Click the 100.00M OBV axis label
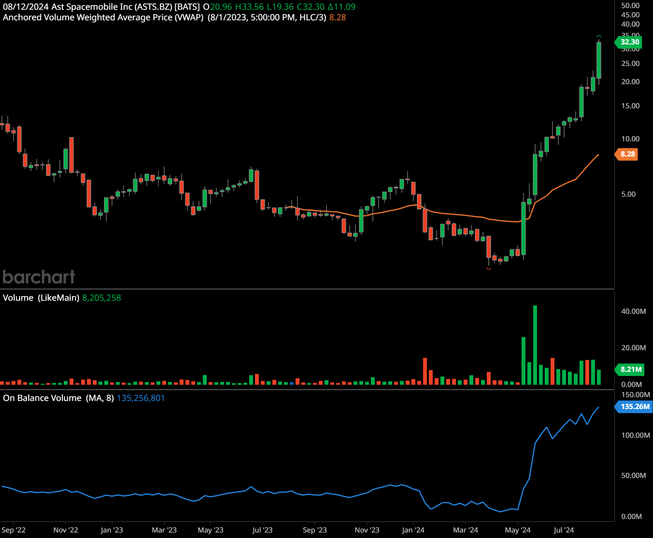The width and height of the screenshot is (653, 538). click(x=635, y=435)
